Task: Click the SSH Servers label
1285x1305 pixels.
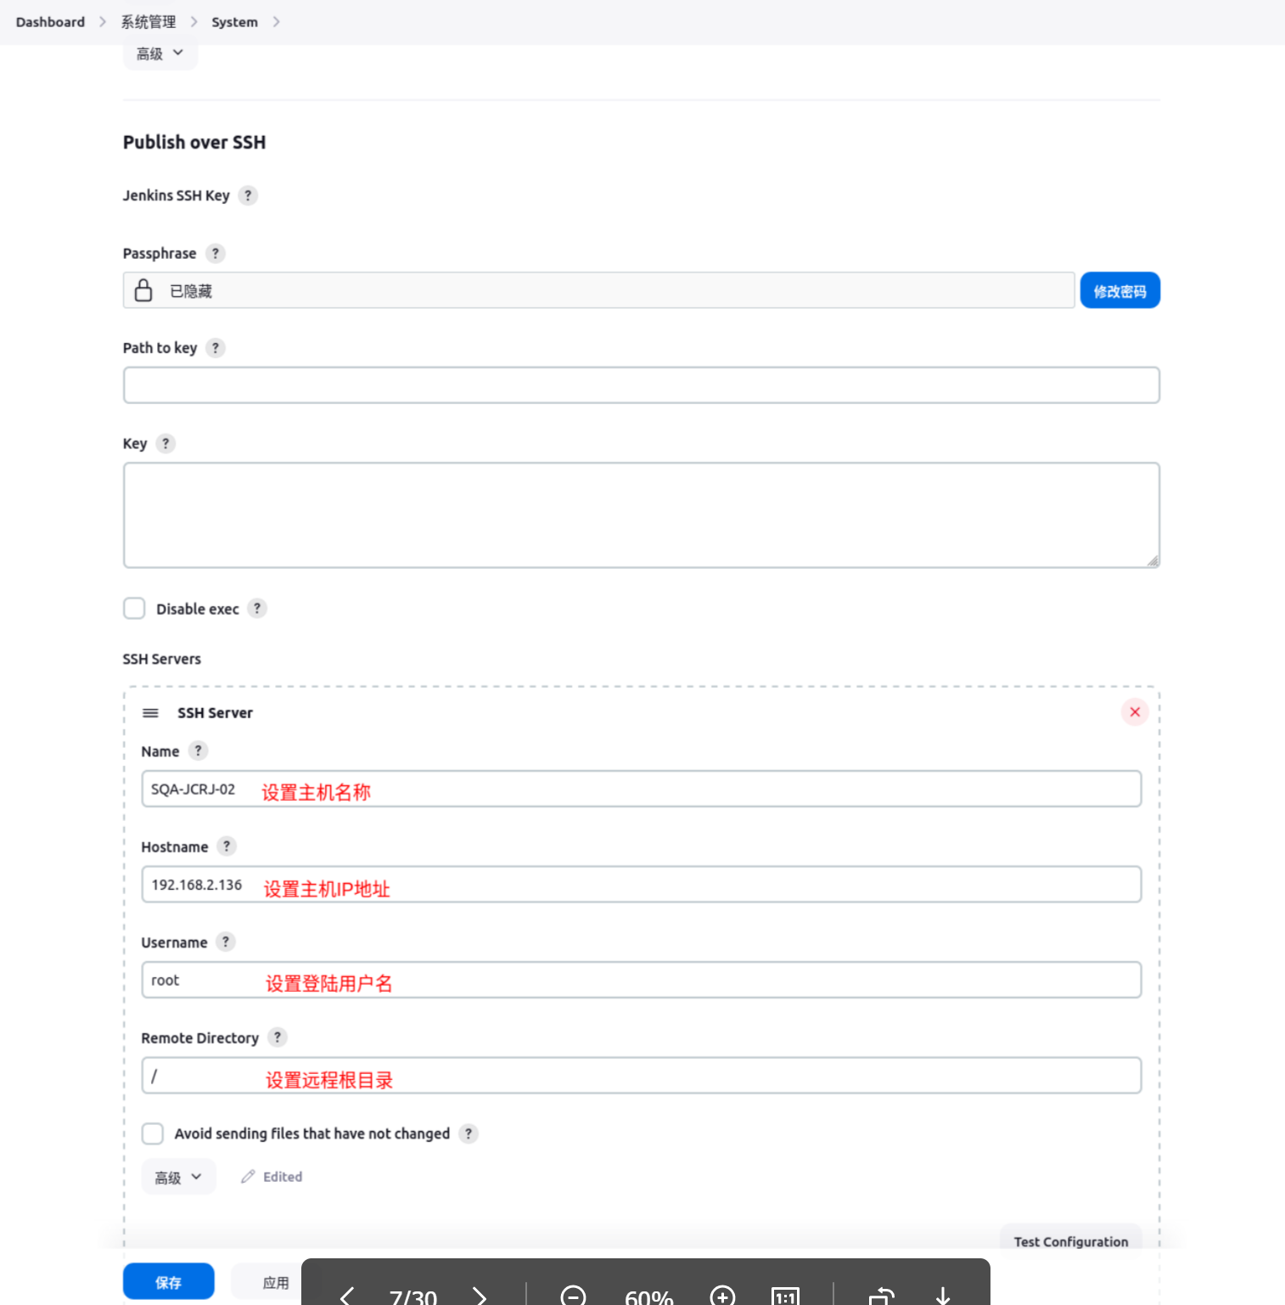Action: point(162,659)
